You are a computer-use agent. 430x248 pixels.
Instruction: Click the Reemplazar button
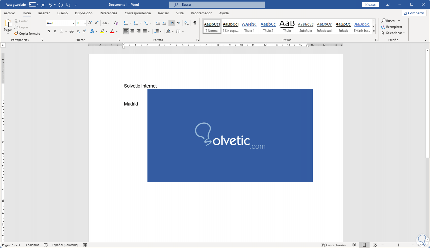tap(392, 27)
